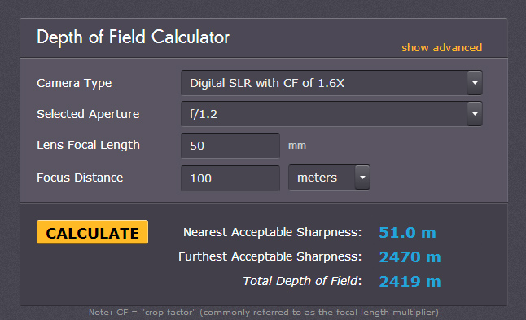Click the mm unit label
The width and height of the screenshot is (526, 320).
tap(297, 146)
